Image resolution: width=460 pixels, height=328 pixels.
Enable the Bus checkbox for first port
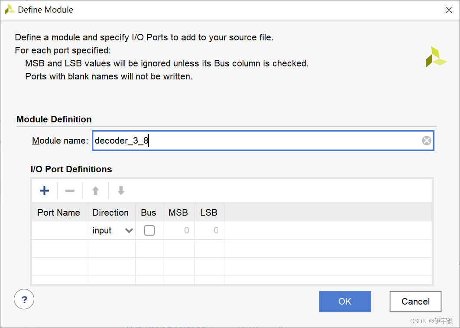coord(149,230)
